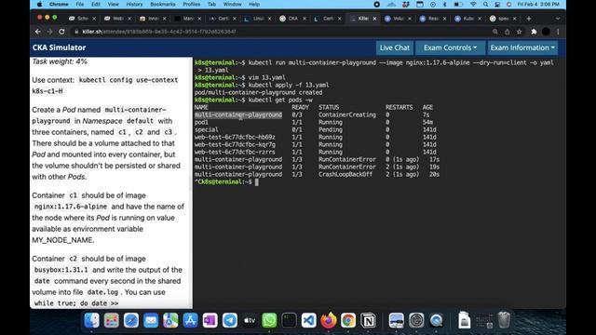Click the 'CKA Simulator' title

pyautogui.click(x=59, y=47)
